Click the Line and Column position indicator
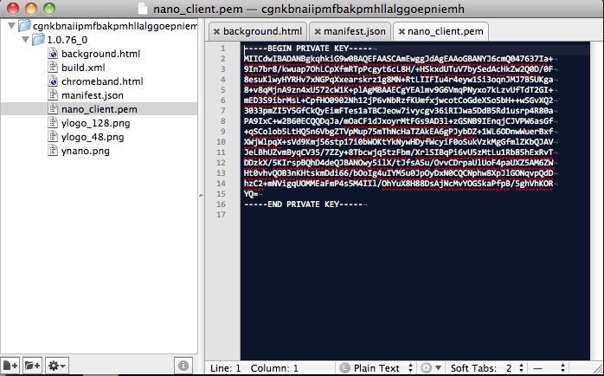 point(261,367)
